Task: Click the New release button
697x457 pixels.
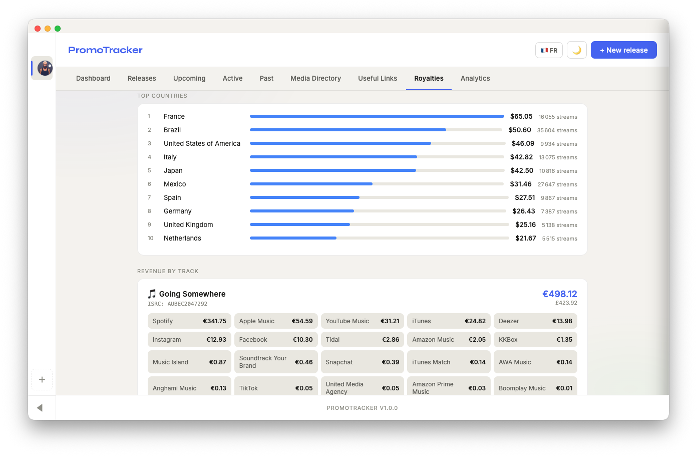Action: [623, 50]
